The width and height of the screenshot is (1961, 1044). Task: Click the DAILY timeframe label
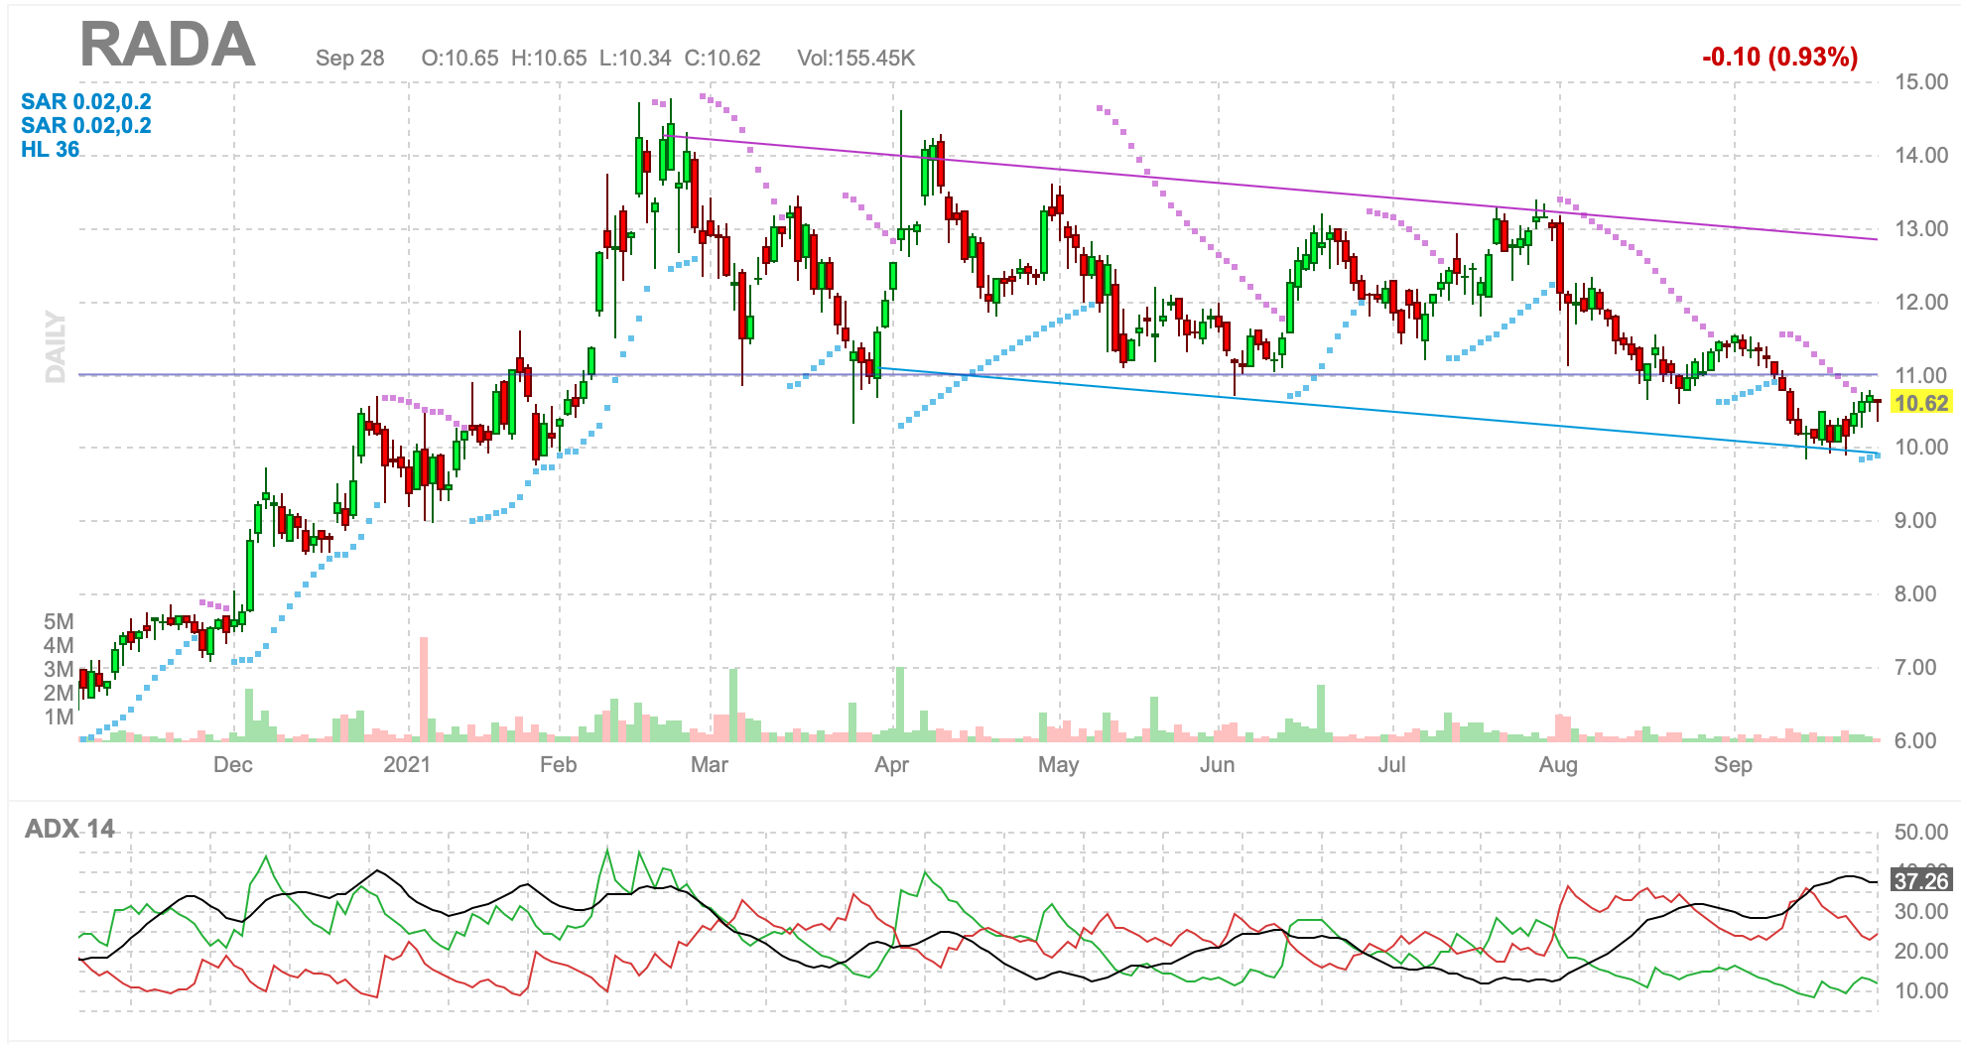[56, 346]
